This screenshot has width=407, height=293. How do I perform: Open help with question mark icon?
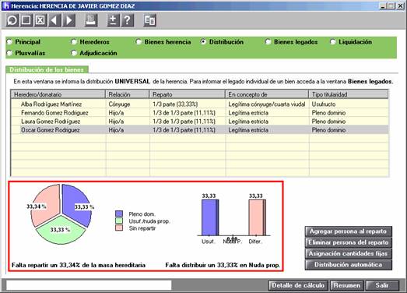[128, 20]
